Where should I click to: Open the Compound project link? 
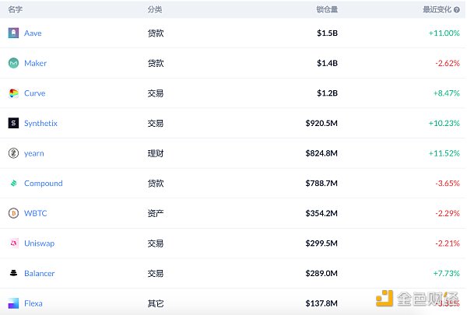click(43, 183)
